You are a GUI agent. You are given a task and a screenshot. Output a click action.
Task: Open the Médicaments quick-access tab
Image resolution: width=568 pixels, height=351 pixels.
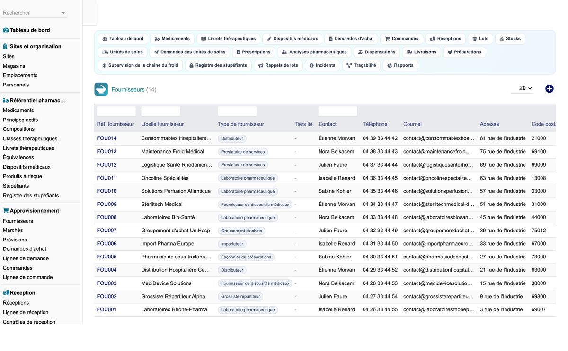click(x=172, y=39)
